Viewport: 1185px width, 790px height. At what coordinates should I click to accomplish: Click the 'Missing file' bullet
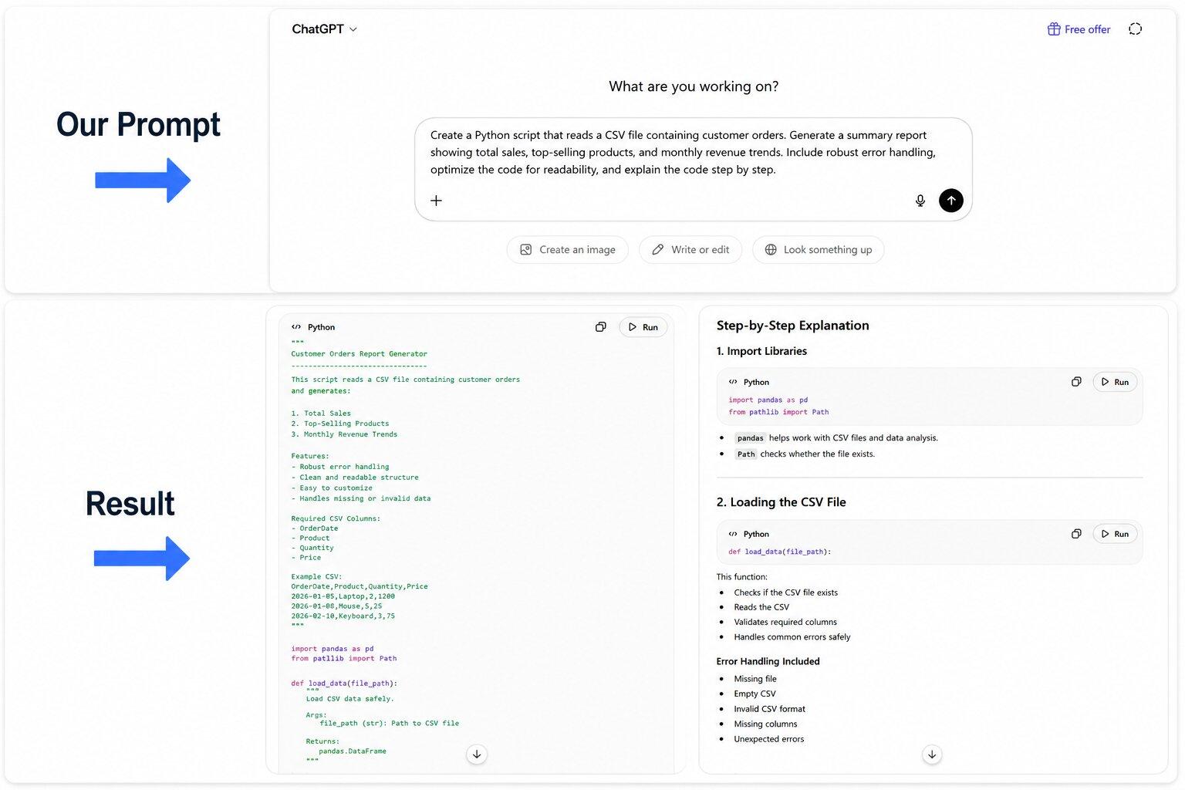755,679
